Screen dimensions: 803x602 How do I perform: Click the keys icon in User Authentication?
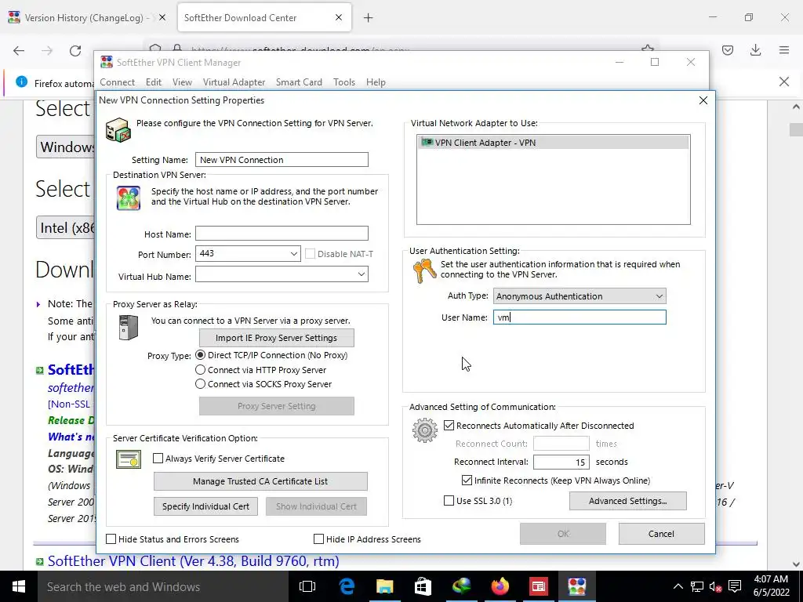424,270
